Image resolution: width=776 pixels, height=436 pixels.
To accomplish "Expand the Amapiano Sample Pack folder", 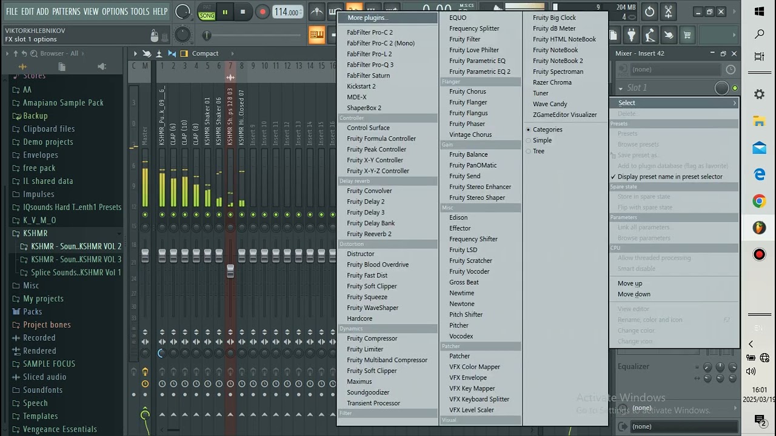I will click(x=63, y=102).
